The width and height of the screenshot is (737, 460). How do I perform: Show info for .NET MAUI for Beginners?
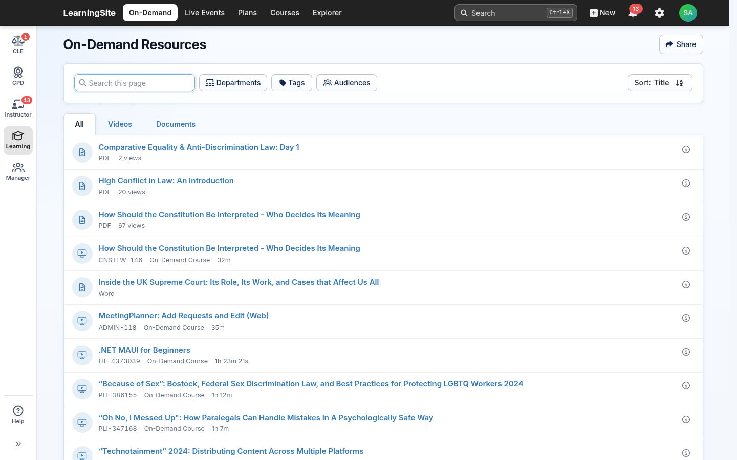click(686, 352)
